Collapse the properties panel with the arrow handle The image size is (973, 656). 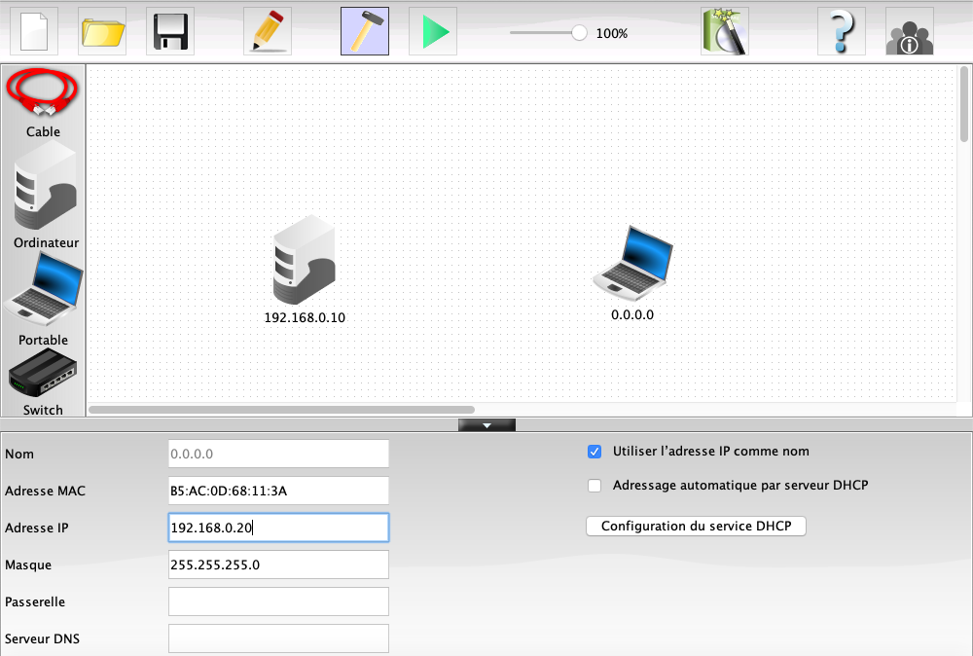click(x=486, y=424)
